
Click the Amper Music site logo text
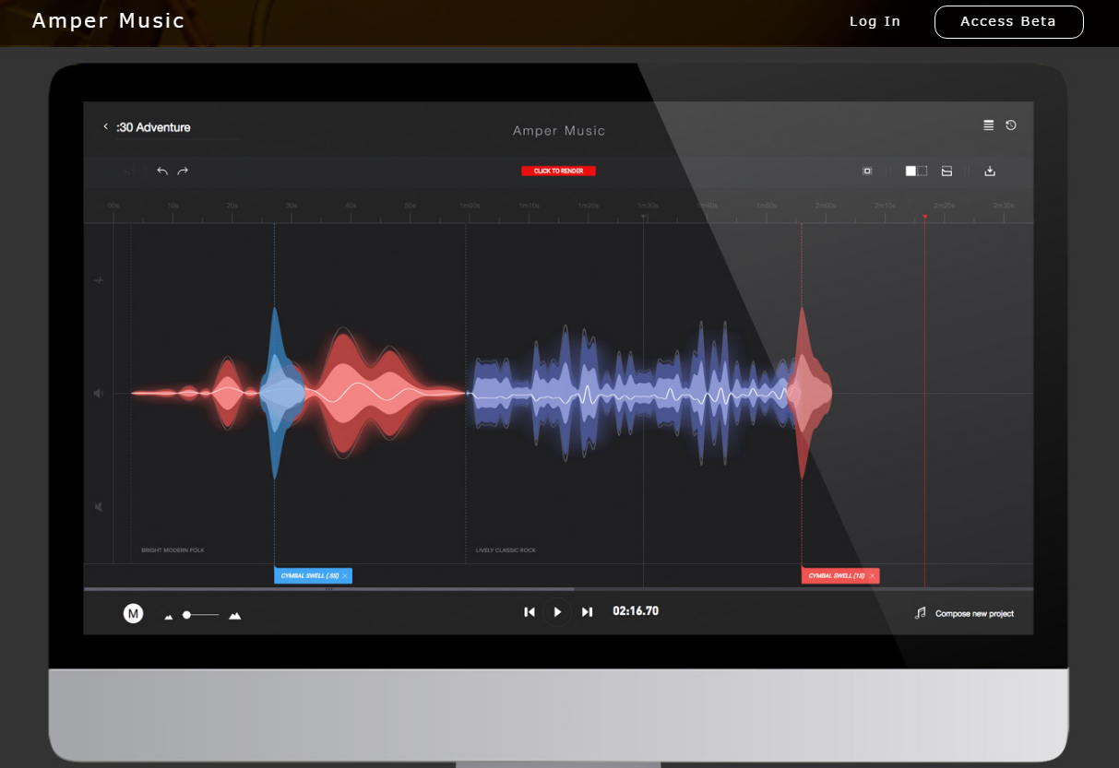point(109,21)
